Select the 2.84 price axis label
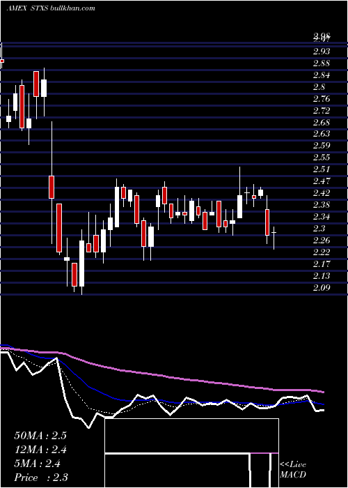The height and width of the screenshot is (488, 348). tap(322, 75)
